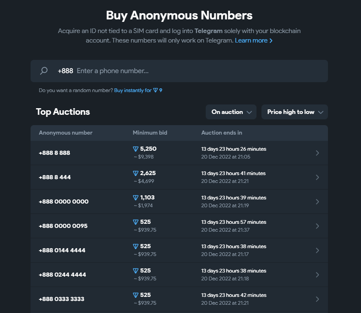Viewport: 361px width, 313px height.
Task: Click Buy instantly for 9 TON link
Action: coord(138,90)
